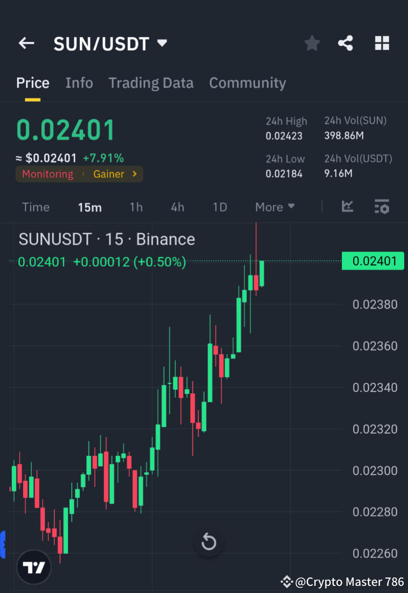Switch to the Trading Data tab

tap(151, 83)
